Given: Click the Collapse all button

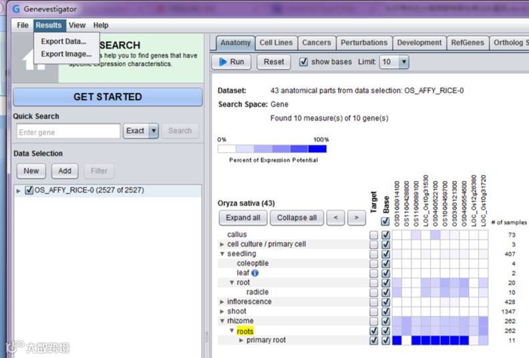Looking at the screenshot, I should 297,218.
